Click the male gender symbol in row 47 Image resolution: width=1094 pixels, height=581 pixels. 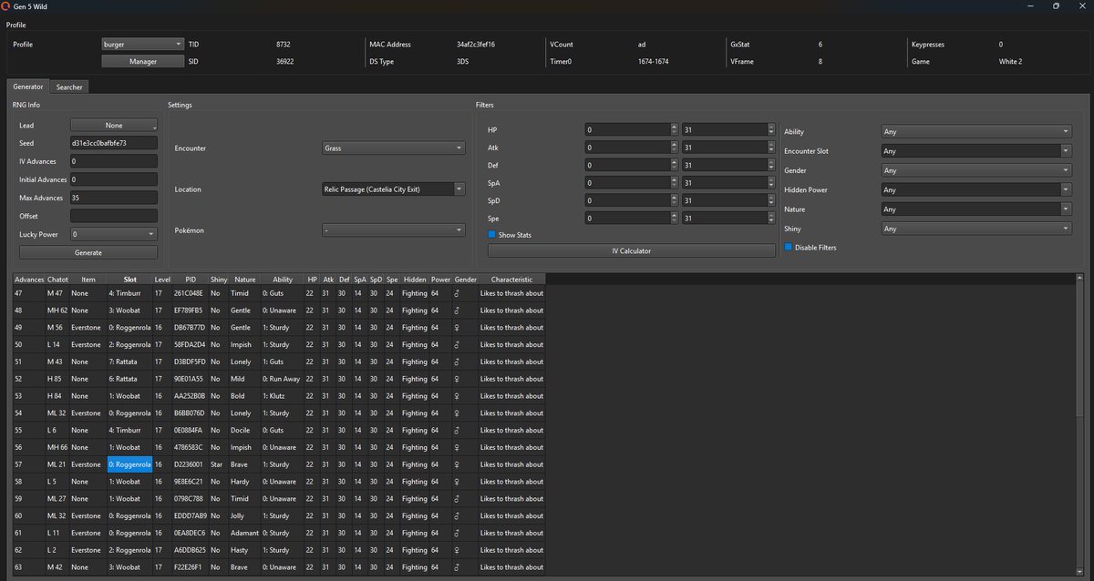point(458,293)
